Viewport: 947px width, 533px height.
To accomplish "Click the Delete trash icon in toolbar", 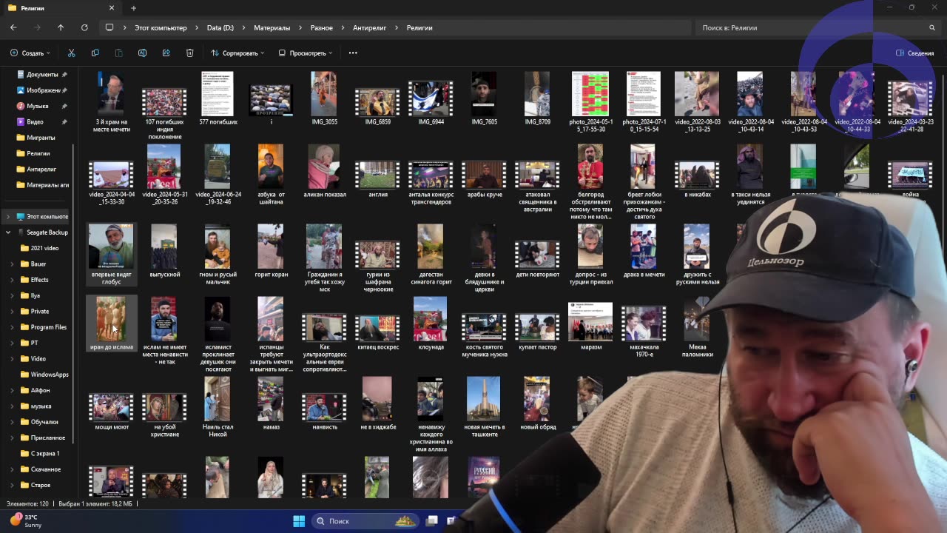I will coord(189,53).
